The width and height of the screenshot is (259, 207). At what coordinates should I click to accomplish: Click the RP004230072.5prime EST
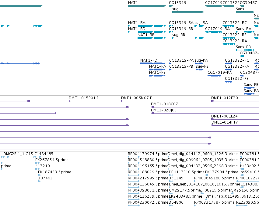(134, 206)
